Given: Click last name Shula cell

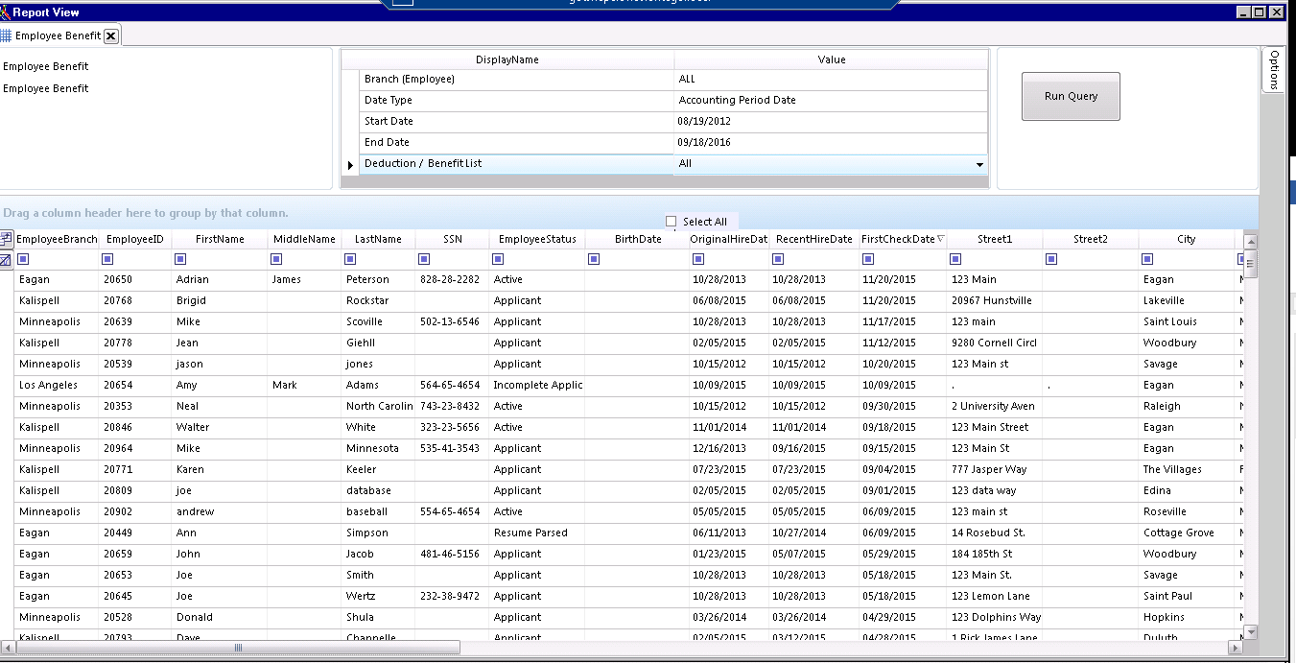Looking at the screenshot, I should (x=379, y=617).
